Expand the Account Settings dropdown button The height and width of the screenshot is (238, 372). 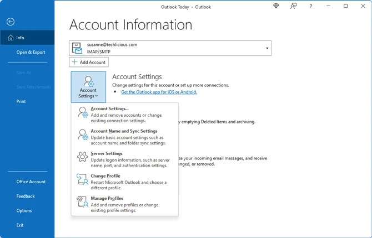point(88,87)
